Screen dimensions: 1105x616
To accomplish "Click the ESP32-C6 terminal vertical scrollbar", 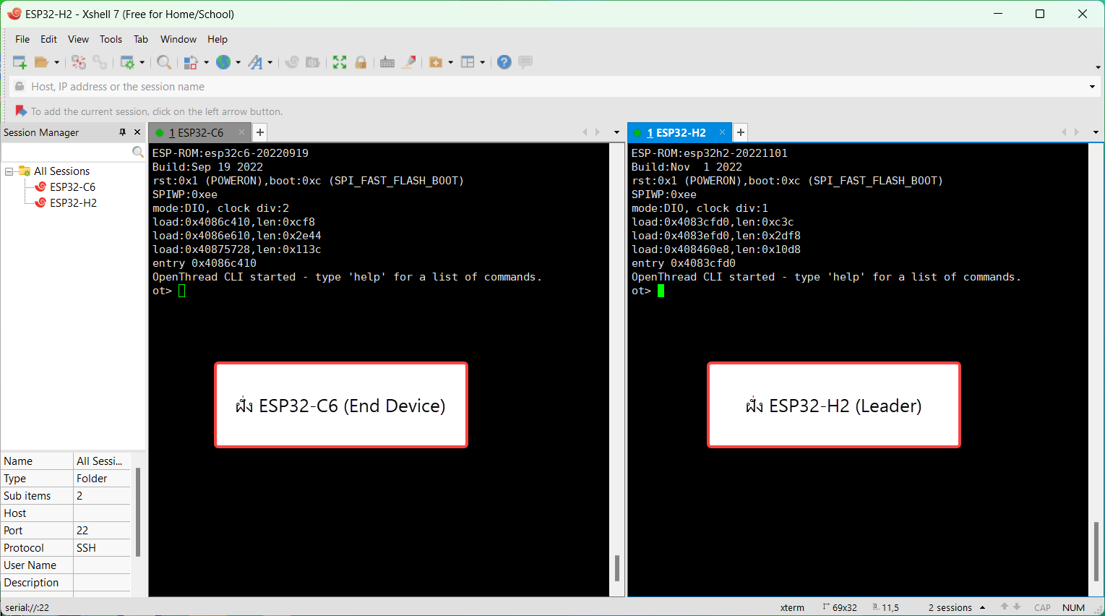I will tap(616, 568).
